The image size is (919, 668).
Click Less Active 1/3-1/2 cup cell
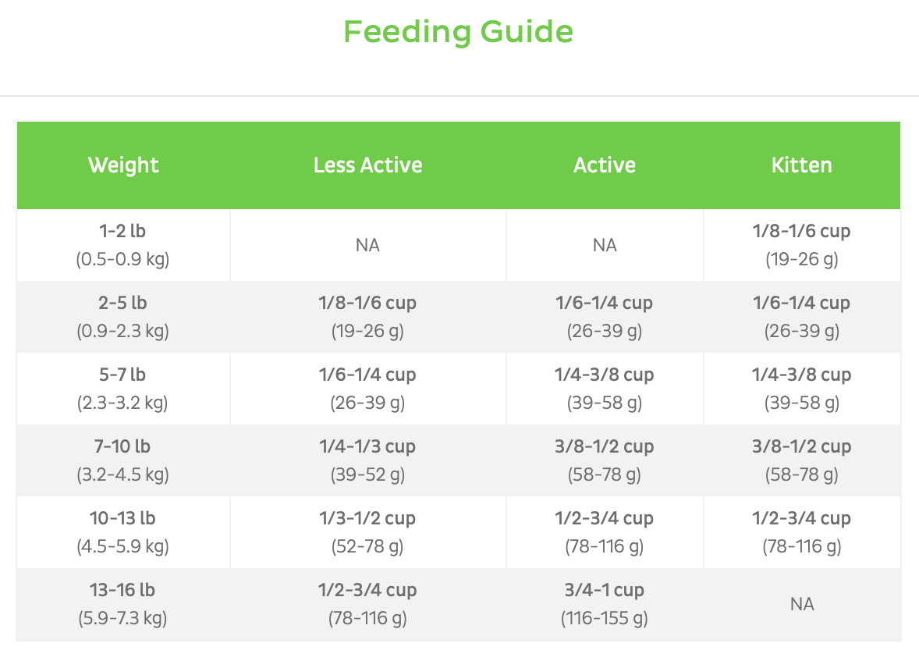(367, 532)
